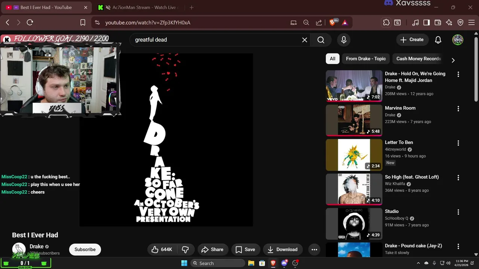Start voice search with the microphone icon
The image size is (479, 269).
click(344, 40)
